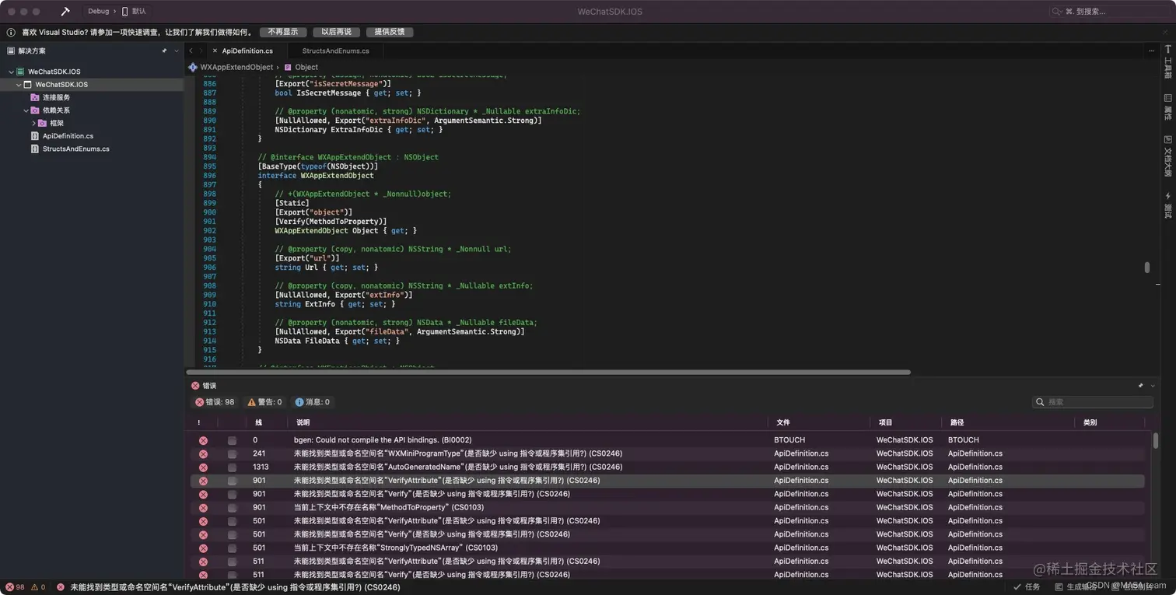Screen dimensions: 1176x595
Task: Check the box for the StronglyTypedNSArray error
Action: click(x=232, y=548)
